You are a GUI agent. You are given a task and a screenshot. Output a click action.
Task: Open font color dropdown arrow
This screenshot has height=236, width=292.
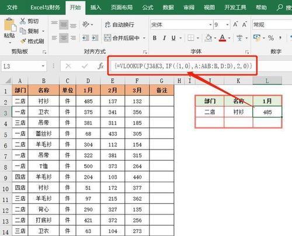[x=229, y=38]
